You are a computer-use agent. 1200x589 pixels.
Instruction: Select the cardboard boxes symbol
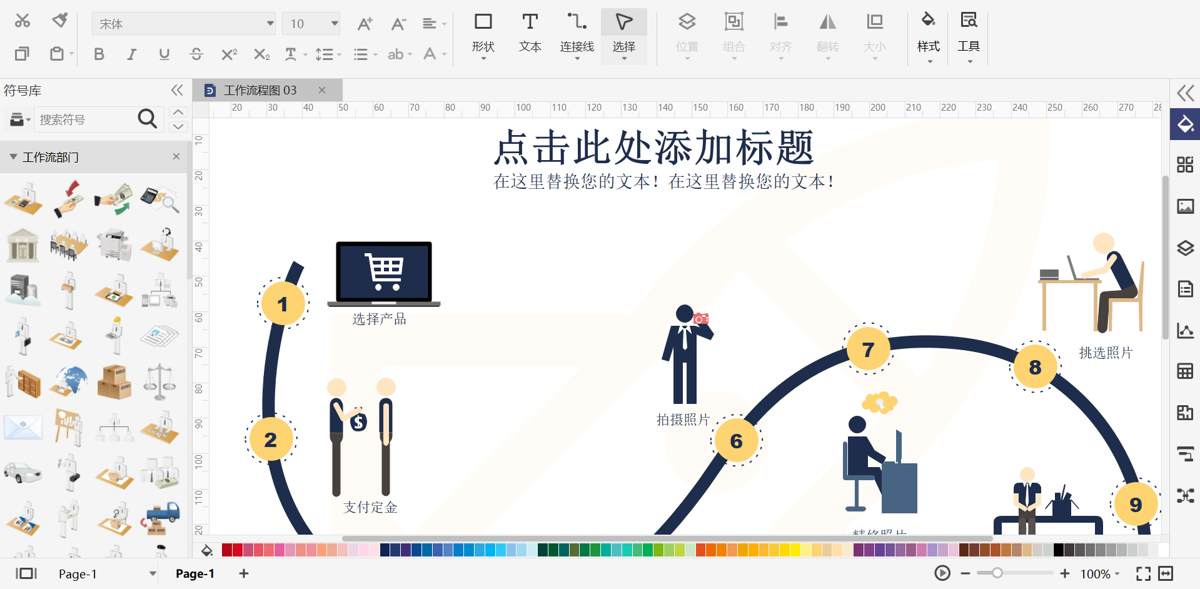[114, 381]
